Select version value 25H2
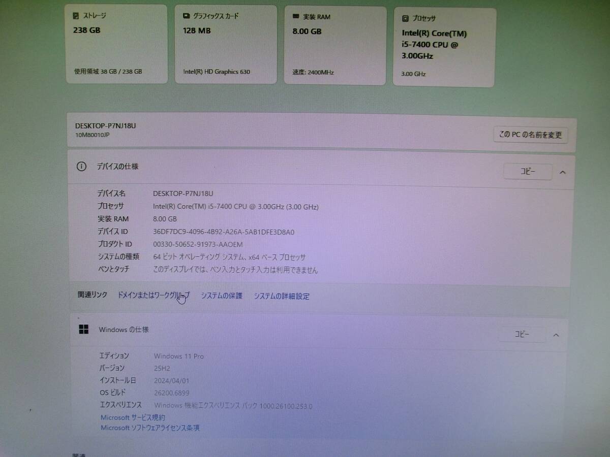610x457 pixels. (x=163, y=368)
